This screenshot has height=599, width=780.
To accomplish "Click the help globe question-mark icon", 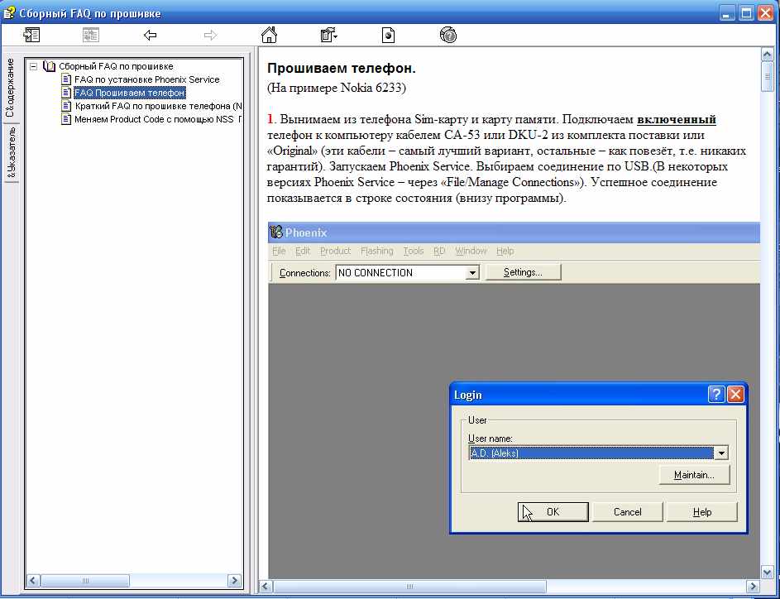I will (448, 35).
